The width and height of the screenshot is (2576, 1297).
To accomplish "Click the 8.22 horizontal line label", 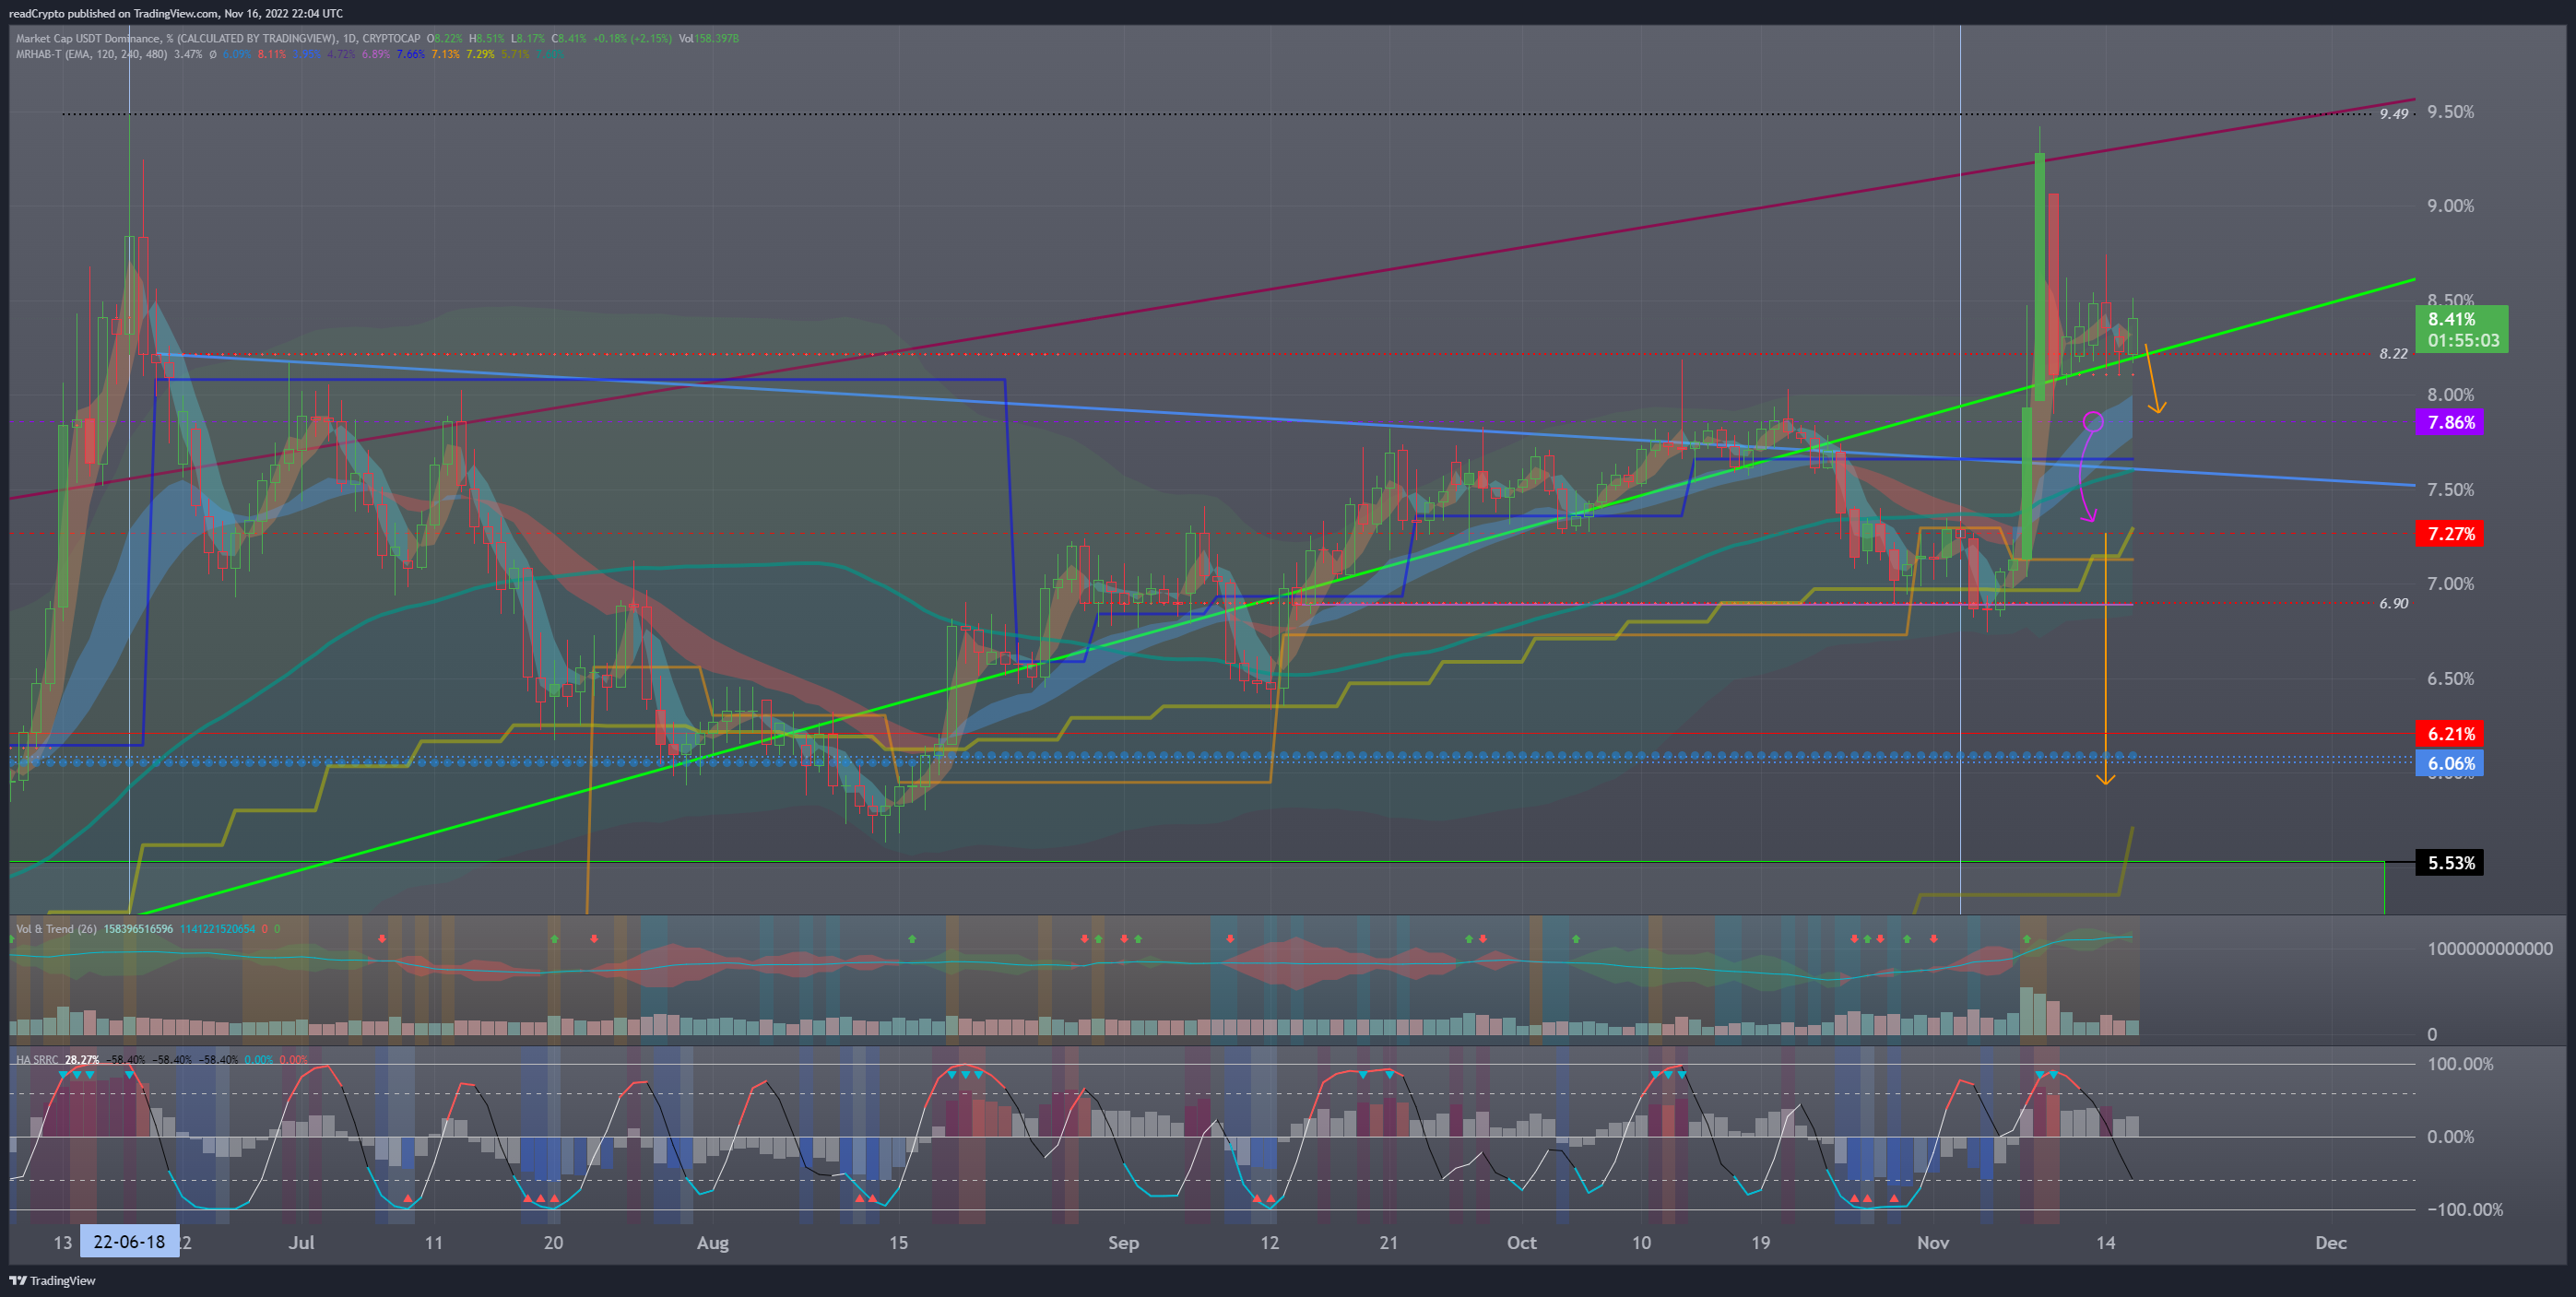I will (x=2393, y=354).
